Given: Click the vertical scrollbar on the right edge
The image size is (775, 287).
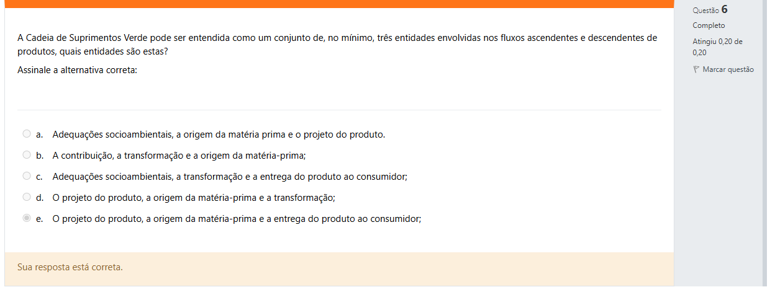Looking at the screenshot, I should (x=764, y=143).
